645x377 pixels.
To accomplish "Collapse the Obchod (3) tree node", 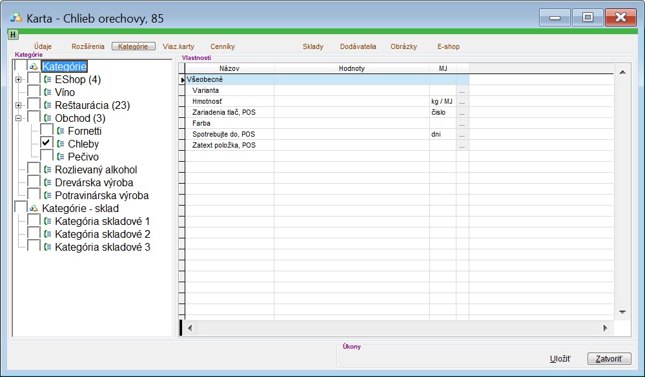I will tap(18, 118).
